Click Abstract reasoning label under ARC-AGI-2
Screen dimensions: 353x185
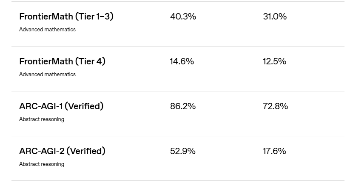click(42, 164)
